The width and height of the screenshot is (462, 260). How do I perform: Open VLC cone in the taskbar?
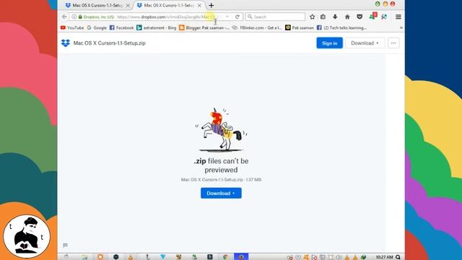pos(131,257)
